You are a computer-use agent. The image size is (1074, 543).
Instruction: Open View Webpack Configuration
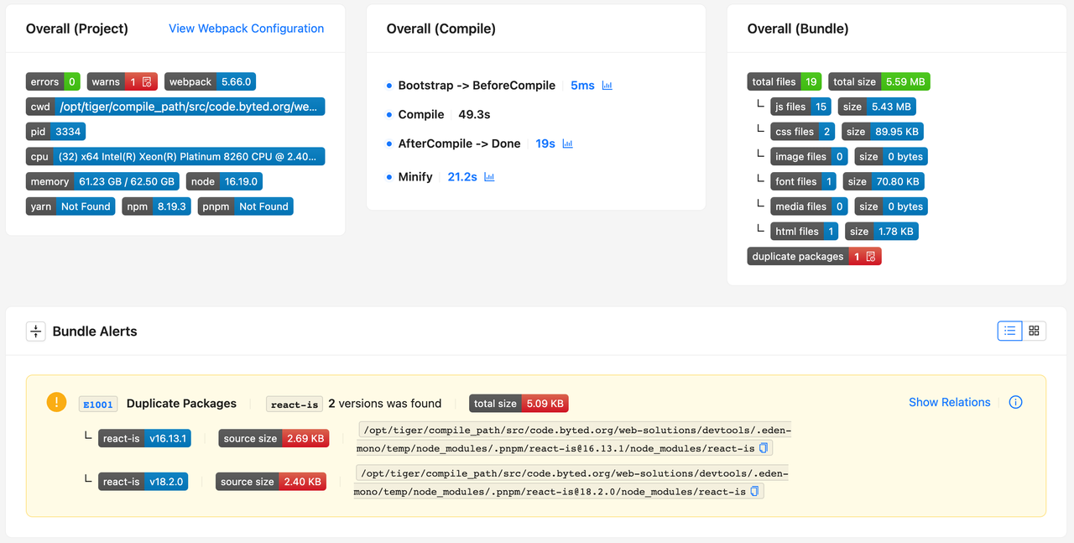click(246, 28)
